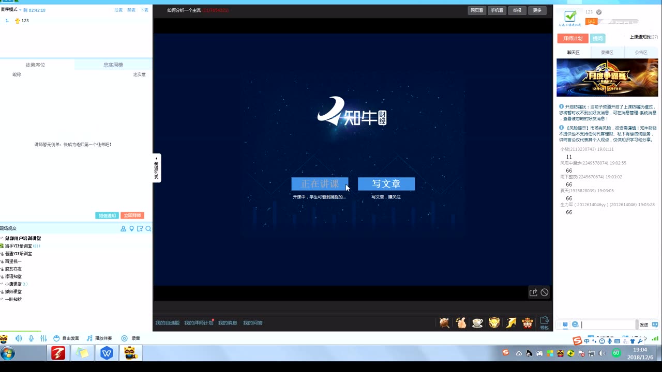Open 我的自选股
This screenshot has height=372, width=662.
click(168, 323)
